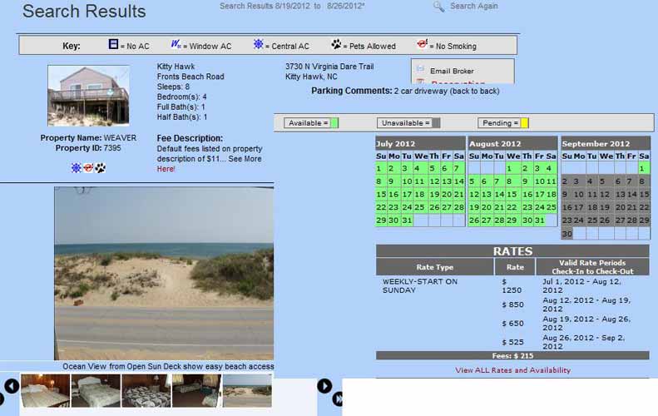The image size is (658, 416).
Task: Click the No Smoking icon in key
Action: [423, 45]
